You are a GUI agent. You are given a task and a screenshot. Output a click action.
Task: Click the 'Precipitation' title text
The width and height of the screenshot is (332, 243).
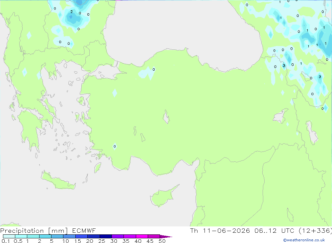22,231
